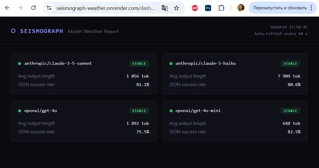Bookmark this page with the star icon
This screenshot has height=168, width=319.
tap(176, 8)
